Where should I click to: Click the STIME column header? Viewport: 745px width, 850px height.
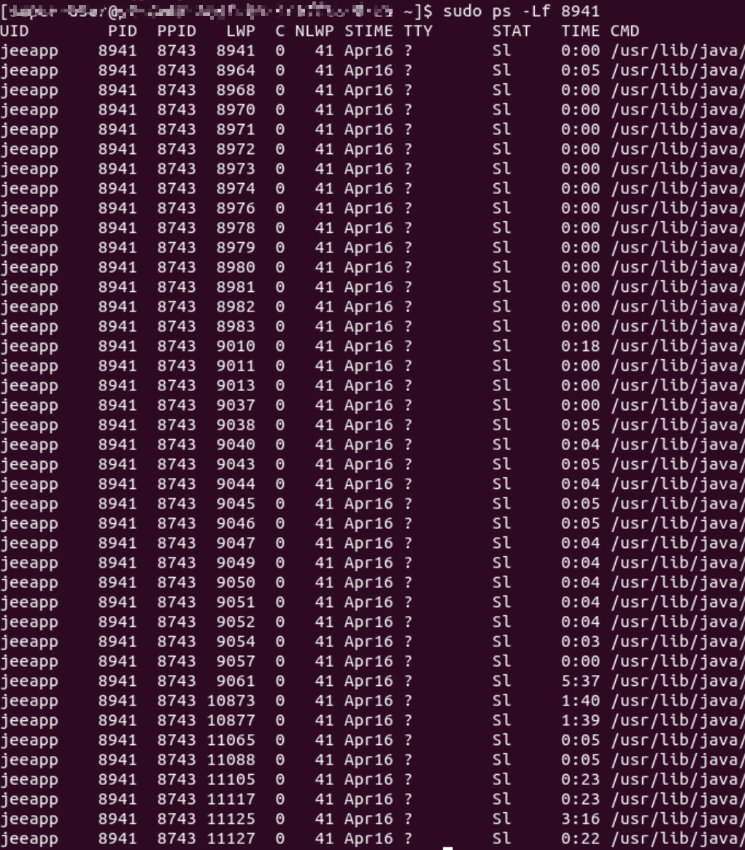(368, 31)
